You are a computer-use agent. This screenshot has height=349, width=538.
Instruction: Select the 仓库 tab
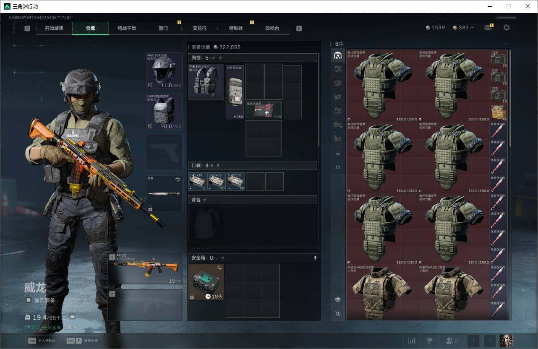(x=91, y=28)
